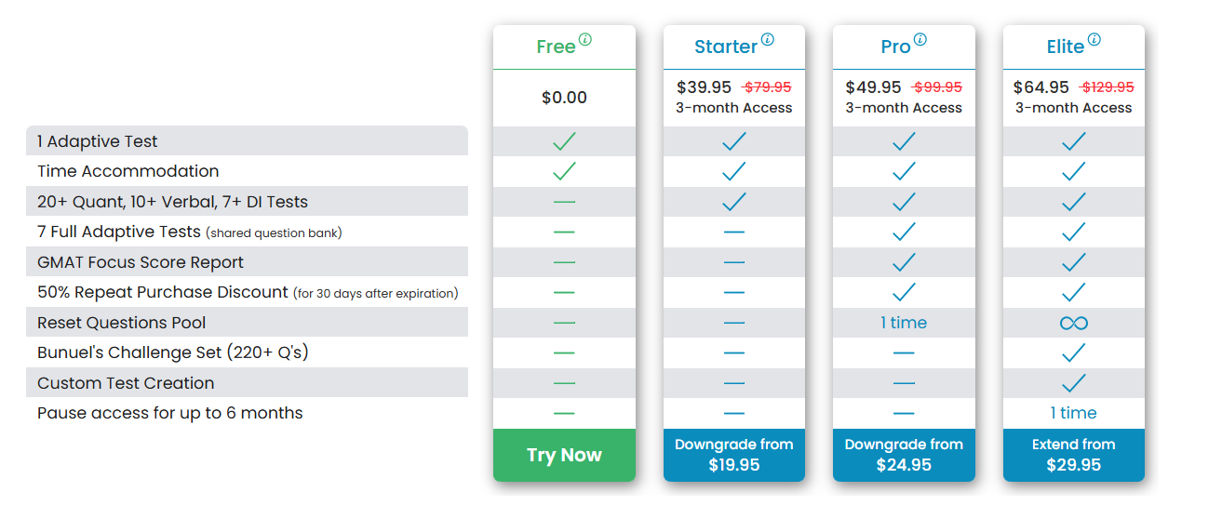Click Elite's Extend from $29.95 button
The image size is (1222, 505).
(1073, 455)
